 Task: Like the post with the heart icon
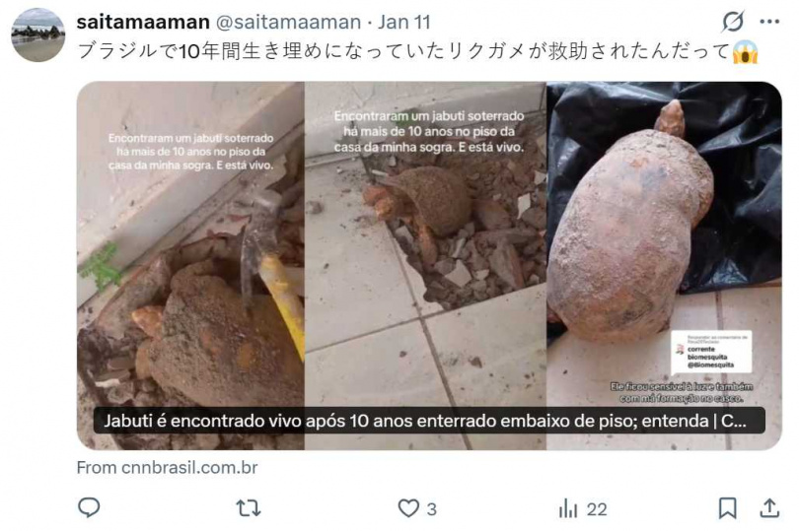pos(408,508)
